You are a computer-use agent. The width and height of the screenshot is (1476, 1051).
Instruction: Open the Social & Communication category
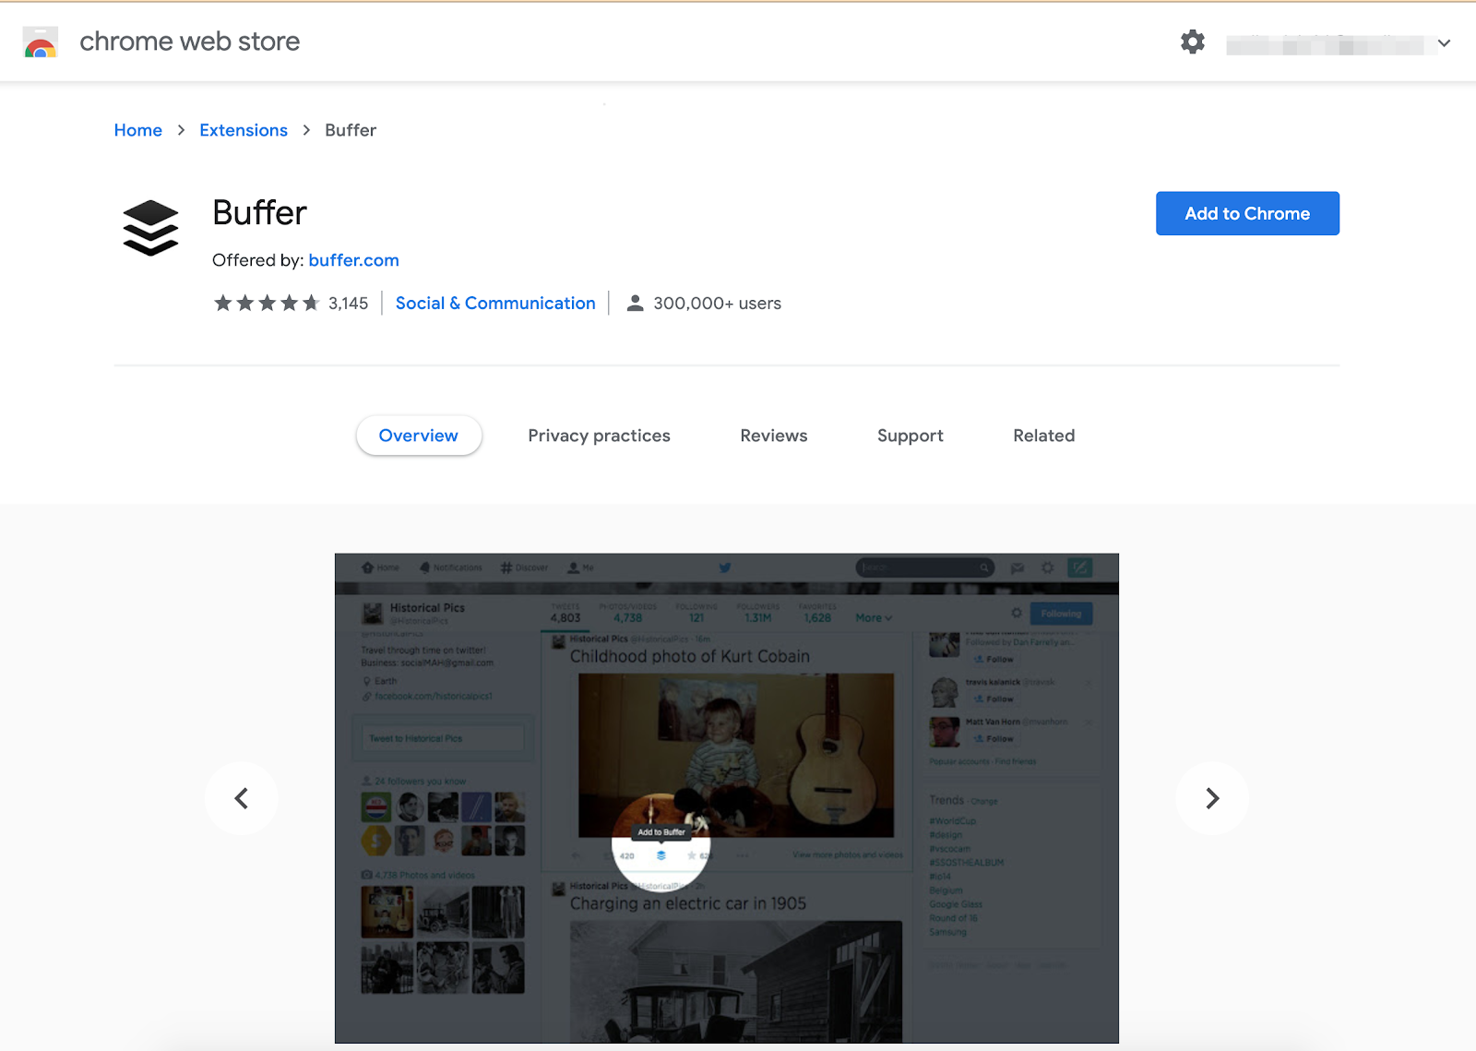495,304
